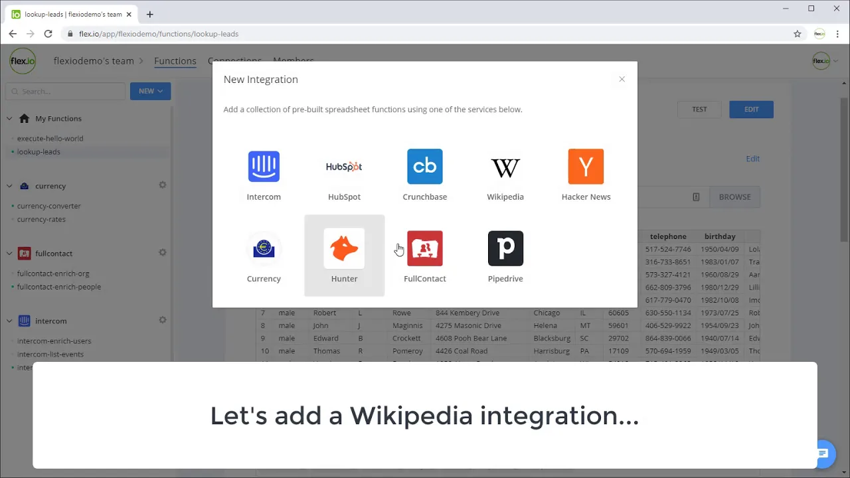Choose the Hunter fox icon
The width and height of the screenshot is (850, 478).
click(x=344, y=248)
